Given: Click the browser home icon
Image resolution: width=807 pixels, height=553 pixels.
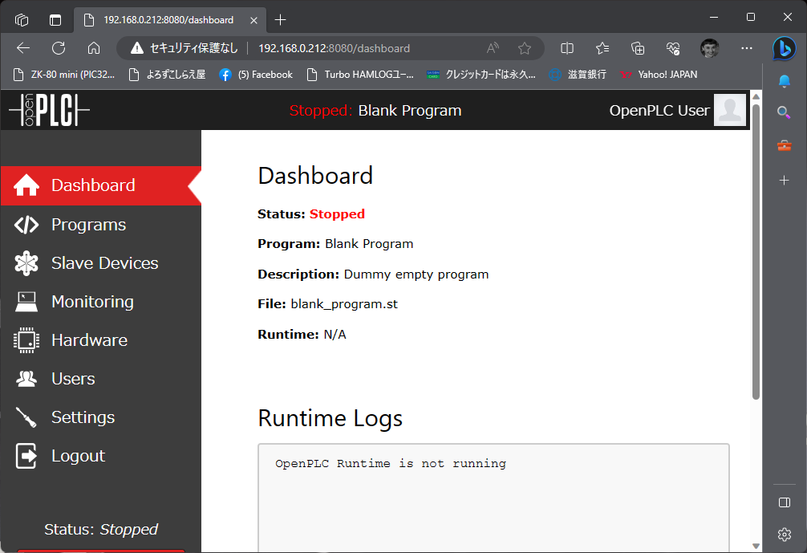Looking at the screenshot, I should pyautogui.click(x=94, y=48).
